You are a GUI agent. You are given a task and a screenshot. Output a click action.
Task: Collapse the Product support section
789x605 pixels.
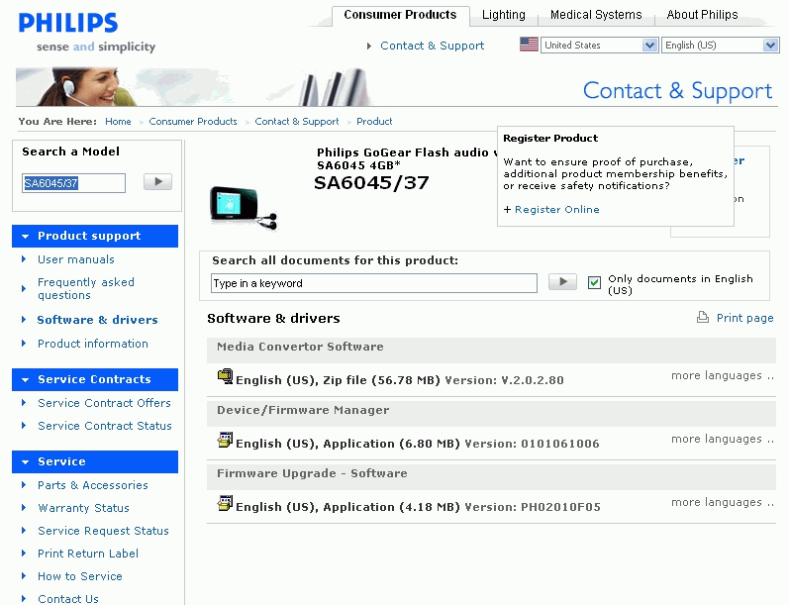pyautogui.click(x=95, y=236)
